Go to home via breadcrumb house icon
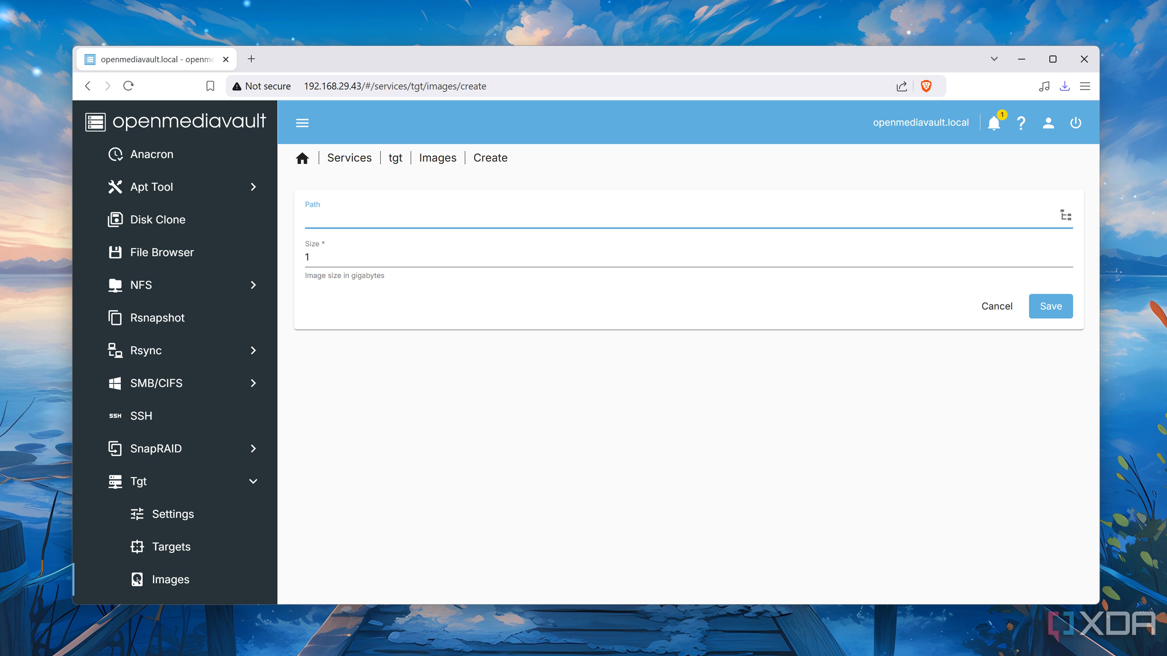Viewport: 1167px width, 656px height. (x=302, y=158)
